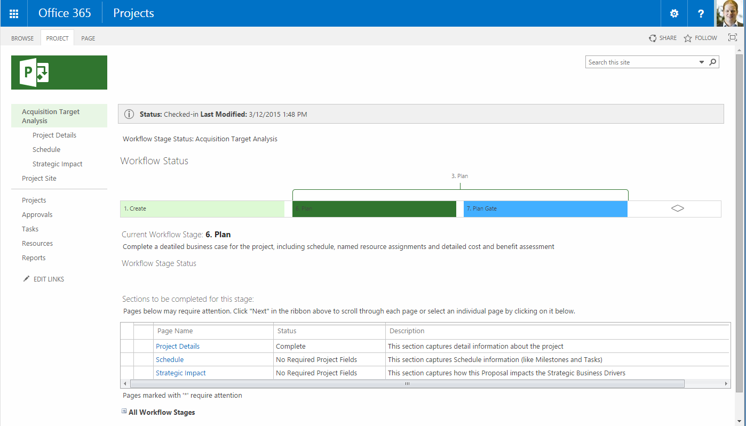
Task: Expand All Workflow Stages section
Action: [x=124, y=412]
